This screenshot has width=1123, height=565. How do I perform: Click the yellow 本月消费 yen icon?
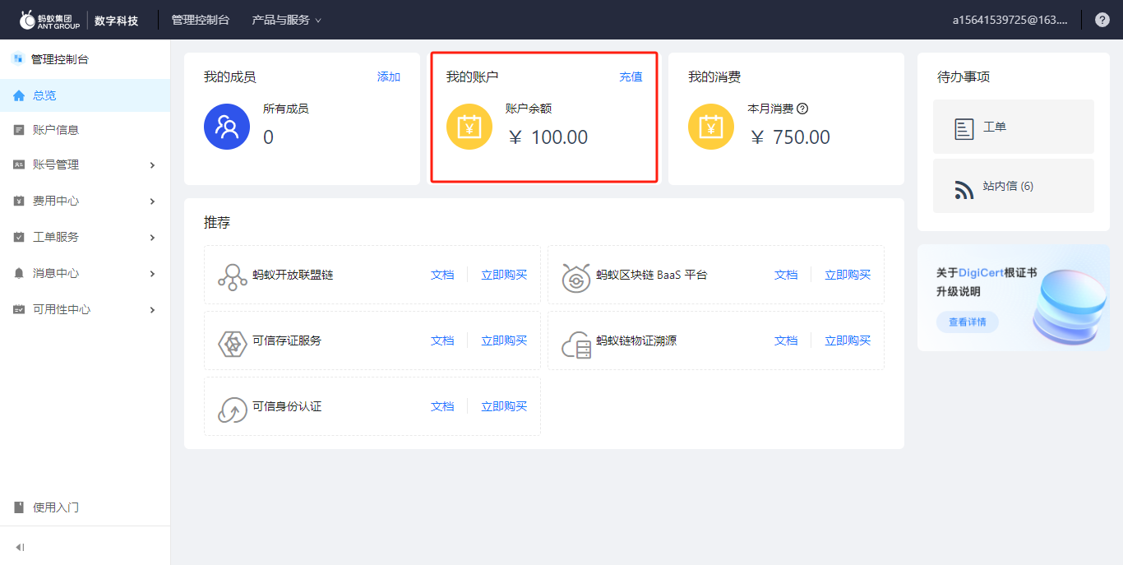pos(711,127)
